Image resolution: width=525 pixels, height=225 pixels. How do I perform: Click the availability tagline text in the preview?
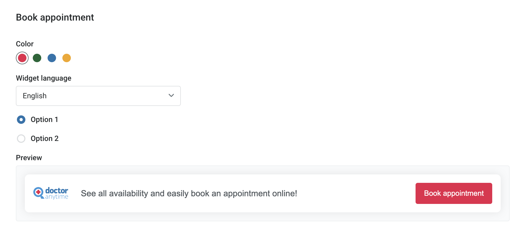(189, 193)
